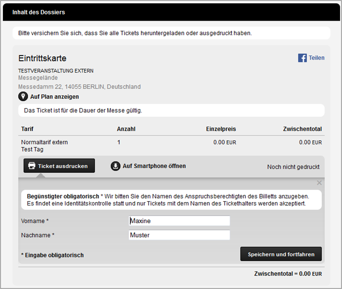Viewport: 342px width, 289px height.
Task: Click Speichern und fortfahren button
Action: pyautogui.click(x=281, y=254)
